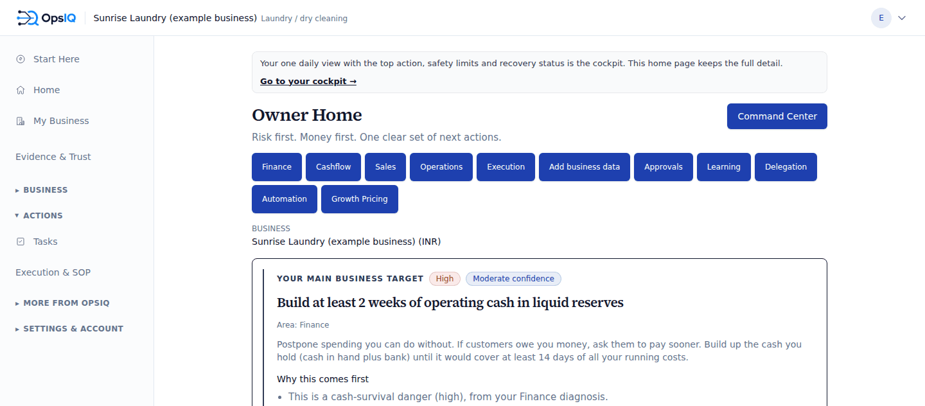Click Sunrise Laundry (example business) (INR) text

[x=346, y=242]
